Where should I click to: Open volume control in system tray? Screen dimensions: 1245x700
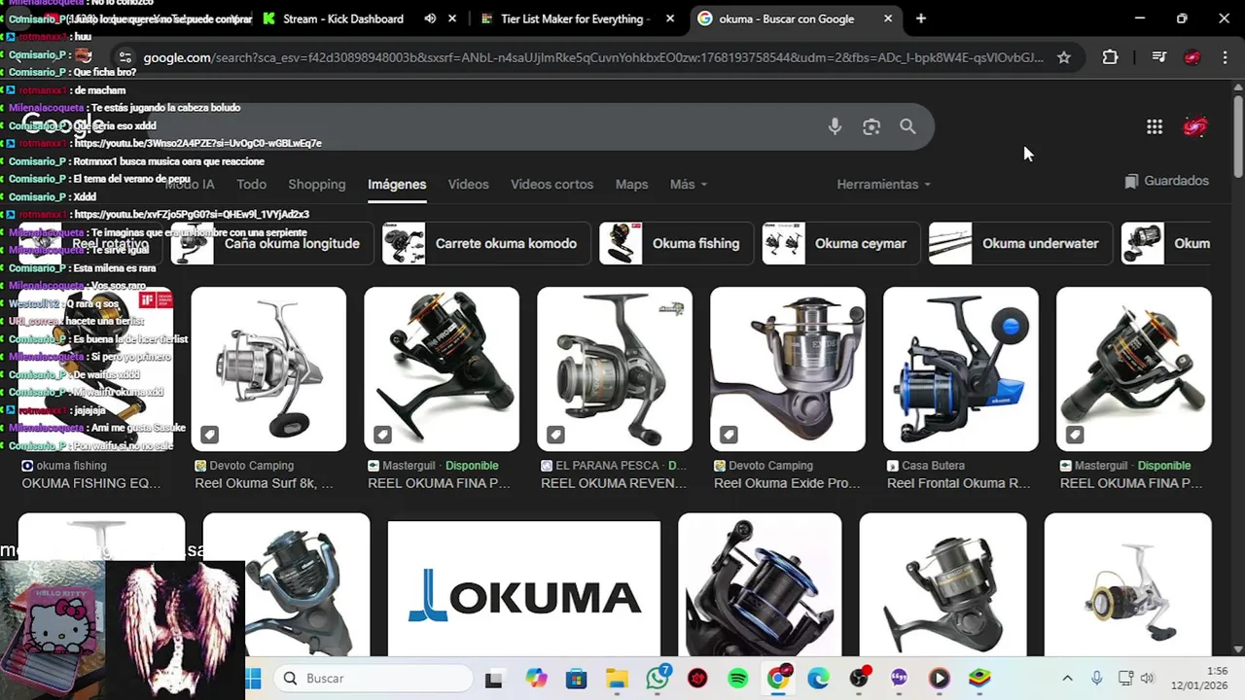click(1147, 678)
